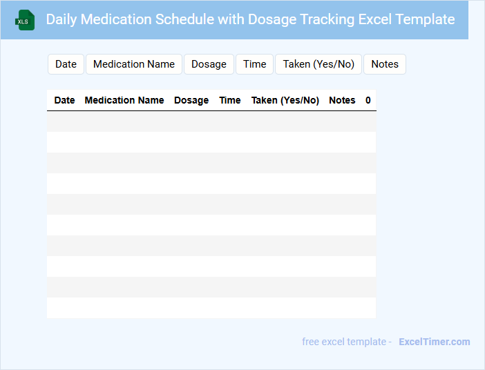Select the Date tag button
This screenshot has height=370, width=485.
(x=66, y=64)
